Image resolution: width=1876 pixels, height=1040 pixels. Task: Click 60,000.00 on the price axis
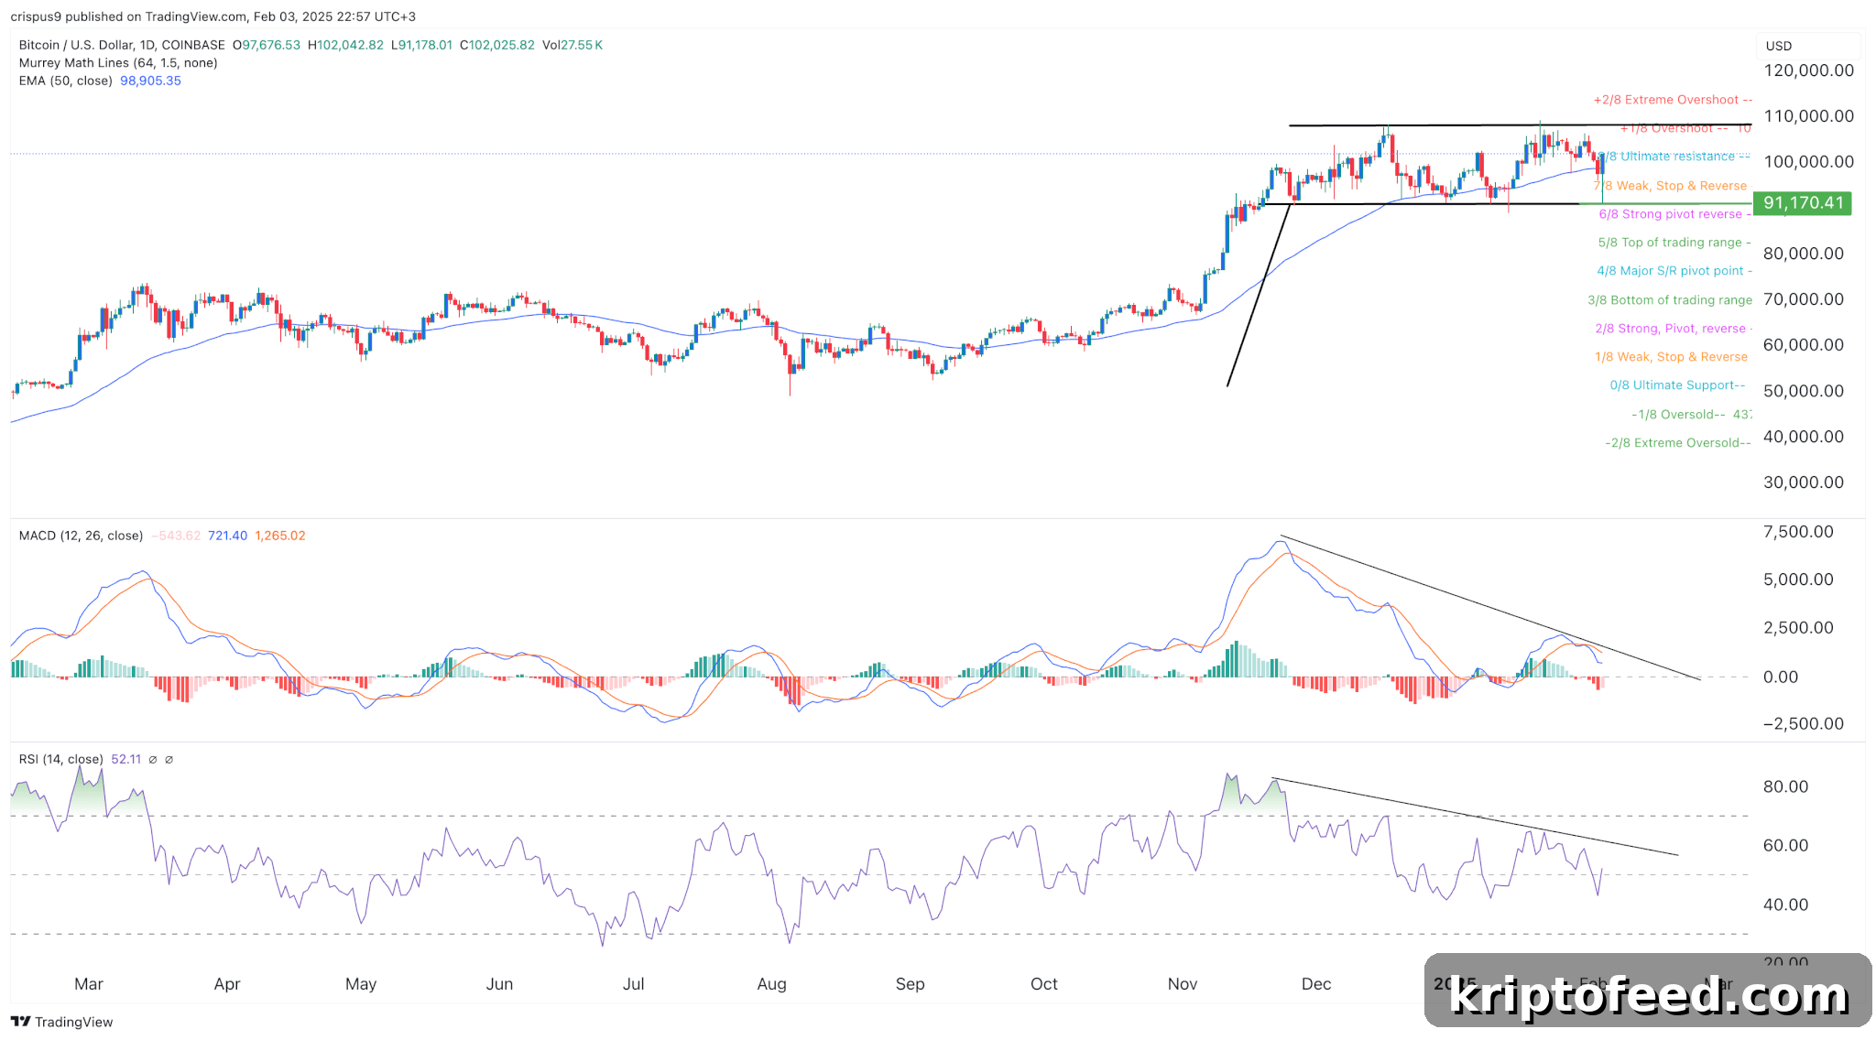click(1804, 345)
